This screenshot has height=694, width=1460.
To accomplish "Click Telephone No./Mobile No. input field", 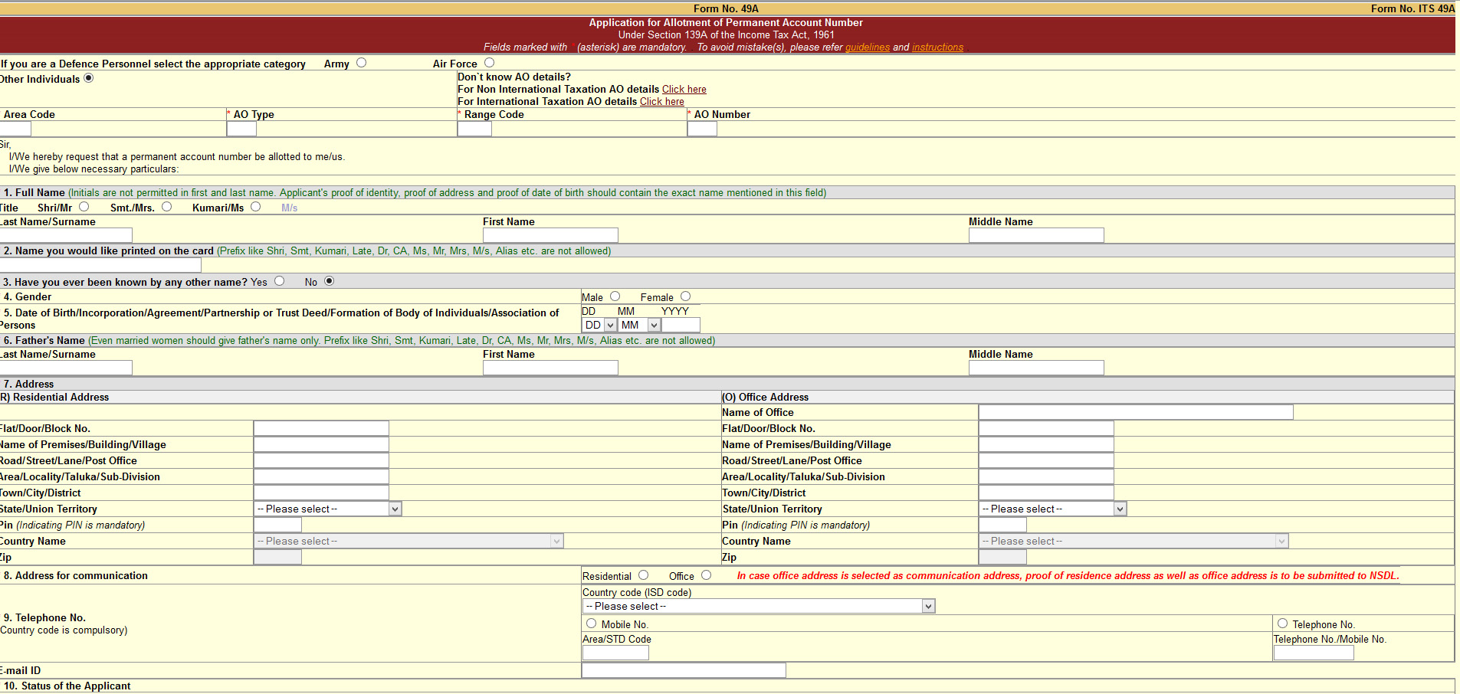I will pyautogui.click(x=1314, y=653).
